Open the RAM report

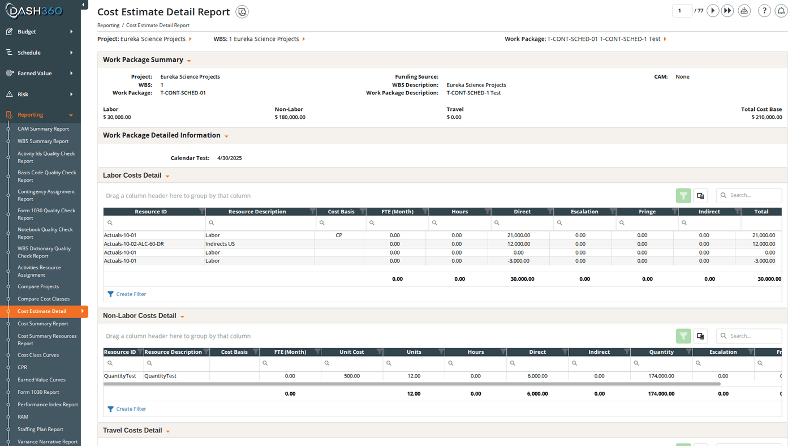pyautogui.click(x=23, y=417)
